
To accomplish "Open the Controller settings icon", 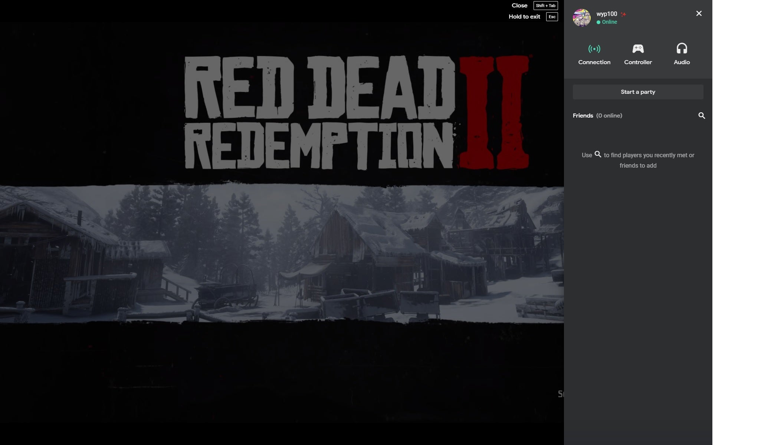I will tap(638, 49).
